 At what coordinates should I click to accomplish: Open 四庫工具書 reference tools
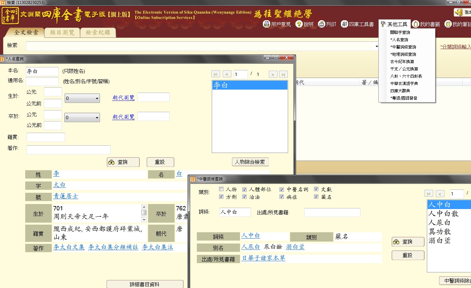coord(345,24)
